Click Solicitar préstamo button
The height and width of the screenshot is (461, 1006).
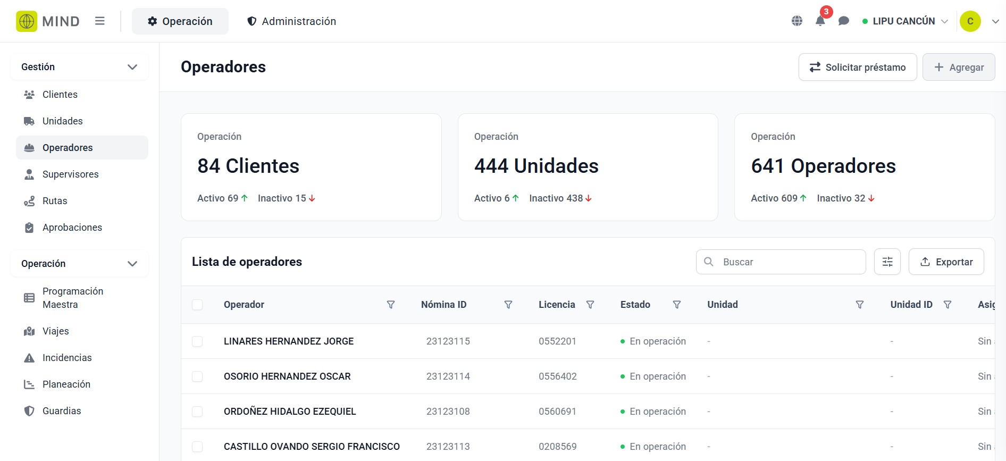pyautogui.click(x=858, y=67)
